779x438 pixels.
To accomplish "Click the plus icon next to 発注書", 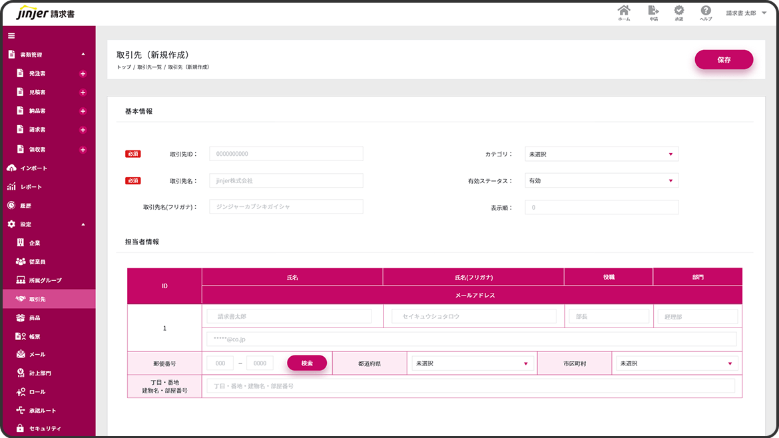I will coord(83,74).
